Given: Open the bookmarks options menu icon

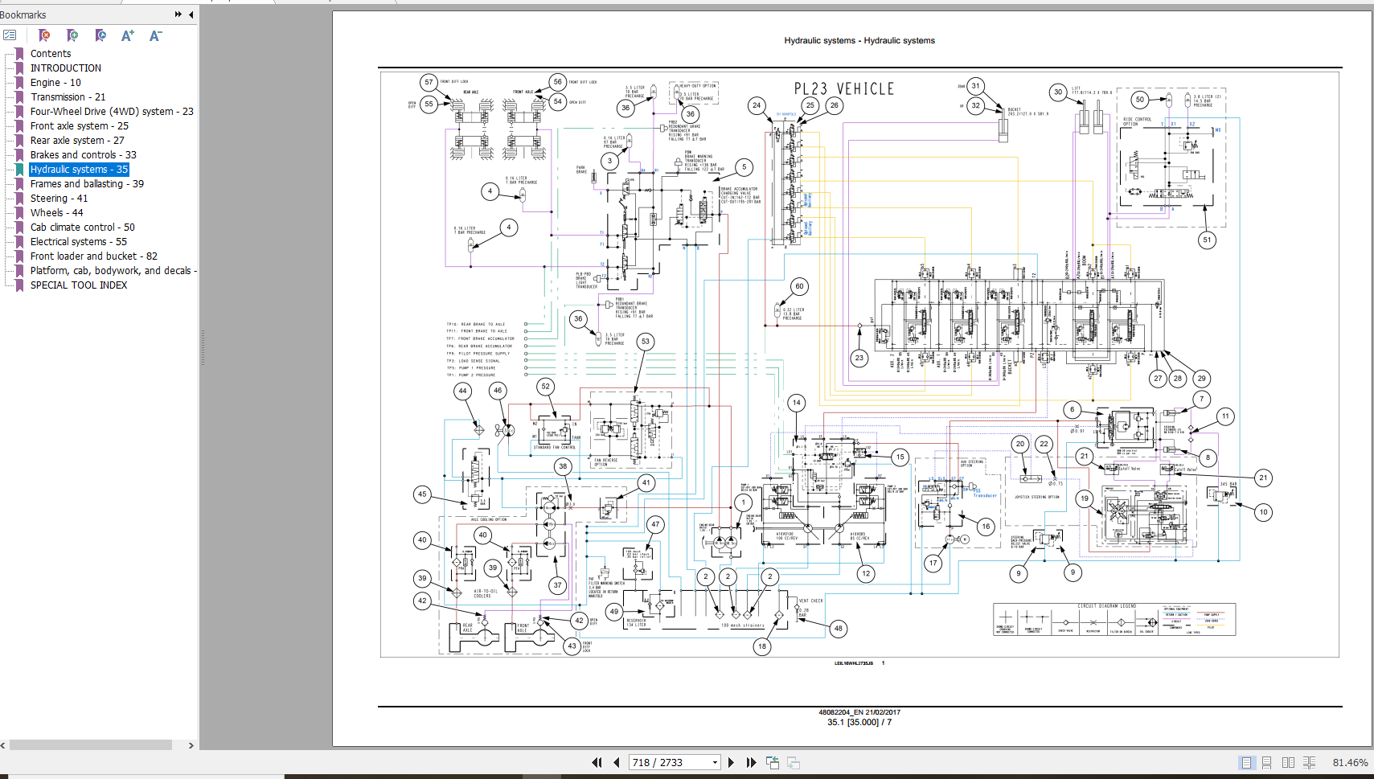Looking at the screenshot, I should click(10, 35).
